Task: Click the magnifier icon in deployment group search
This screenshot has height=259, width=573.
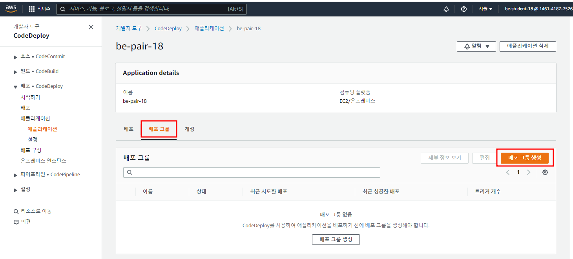Action: tap(130, 172)
